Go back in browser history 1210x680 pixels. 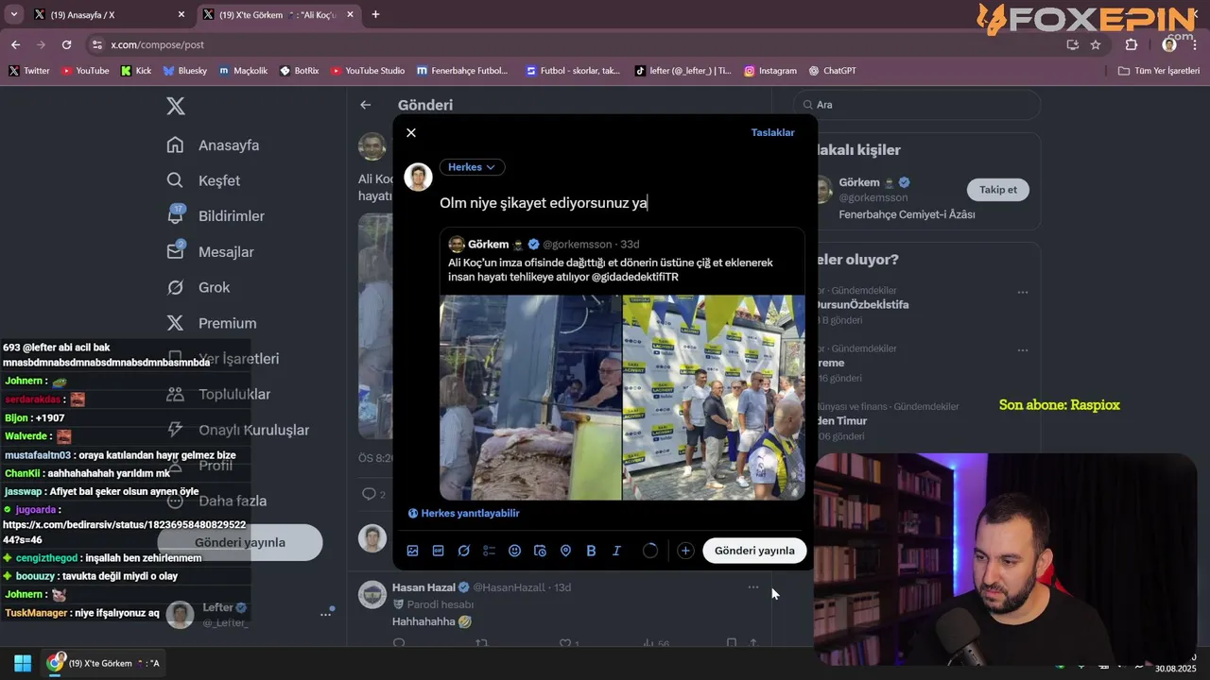15,44
